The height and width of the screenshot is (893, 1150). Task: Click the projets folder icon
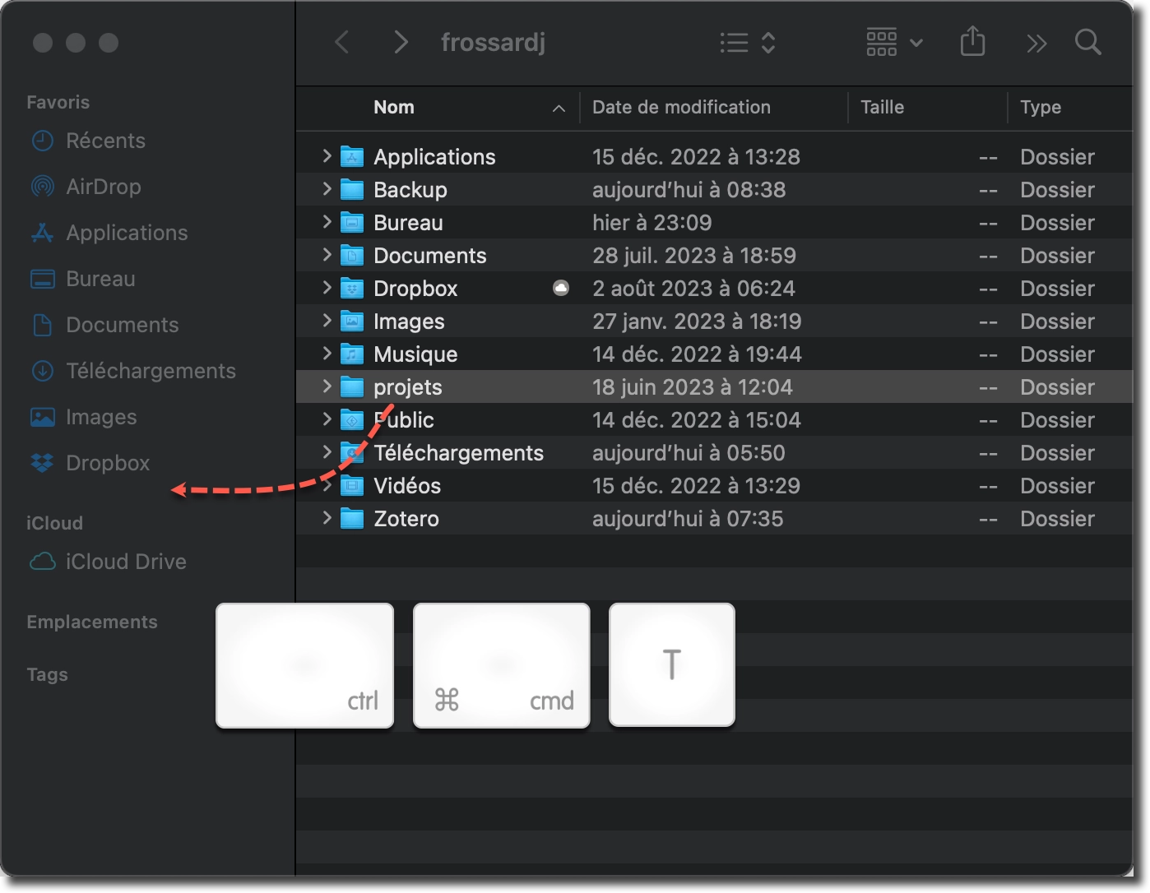pos(352,386)
